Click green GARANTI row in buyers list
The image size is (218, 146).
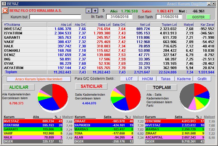[33, 129]
